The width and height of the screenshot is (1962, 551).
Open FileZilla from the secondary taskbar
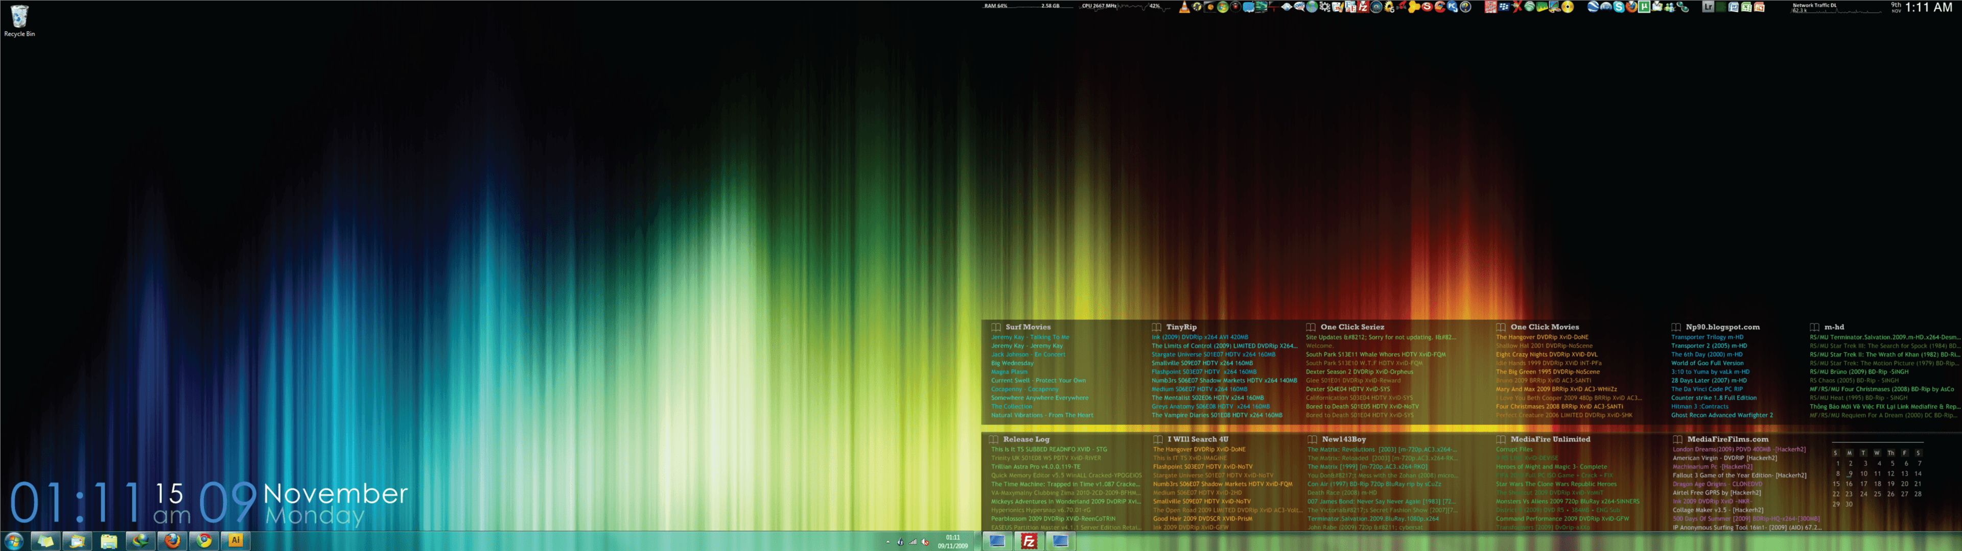tap(1028, 541)
